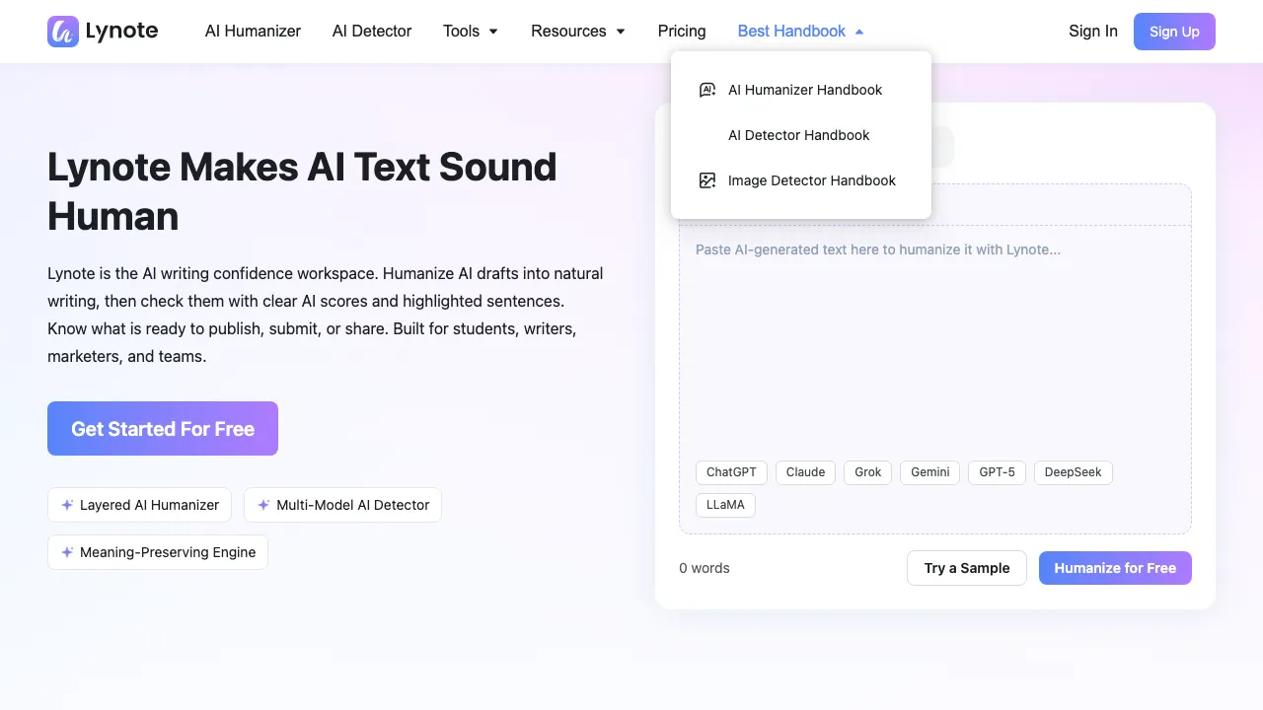The image size is (1263, 710).
Task: Click sparkle icon on Layered AI Humanizer
Action: 67,505
